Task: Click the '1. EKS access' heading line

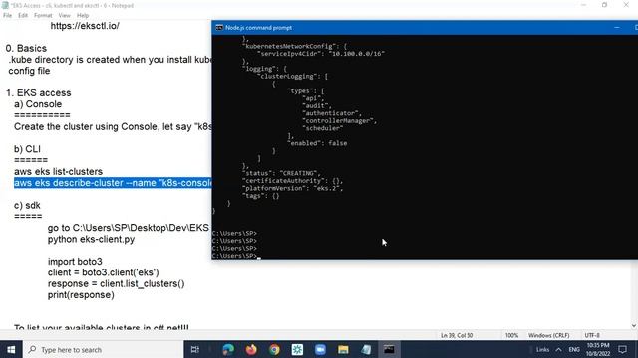Action: (x=38, y=92)
